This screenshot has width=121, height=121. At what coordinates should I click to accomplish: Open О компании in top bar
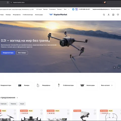(52, 9)
